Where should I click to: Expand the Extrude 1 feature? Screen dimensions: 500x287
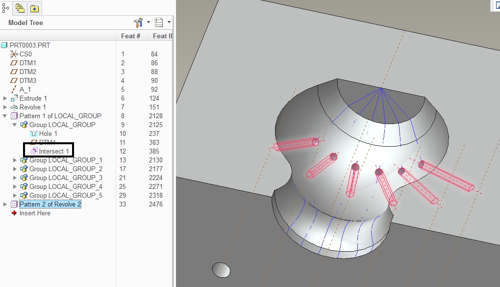click(x=5, y=98)
